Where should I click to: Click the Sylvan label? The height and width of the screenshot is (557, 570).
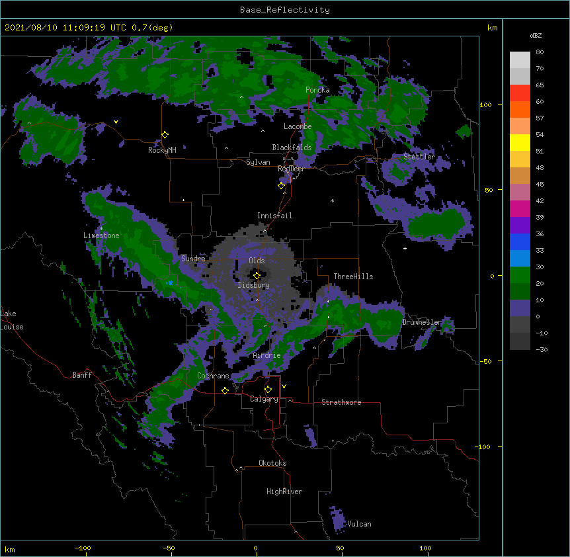(258, 162)
